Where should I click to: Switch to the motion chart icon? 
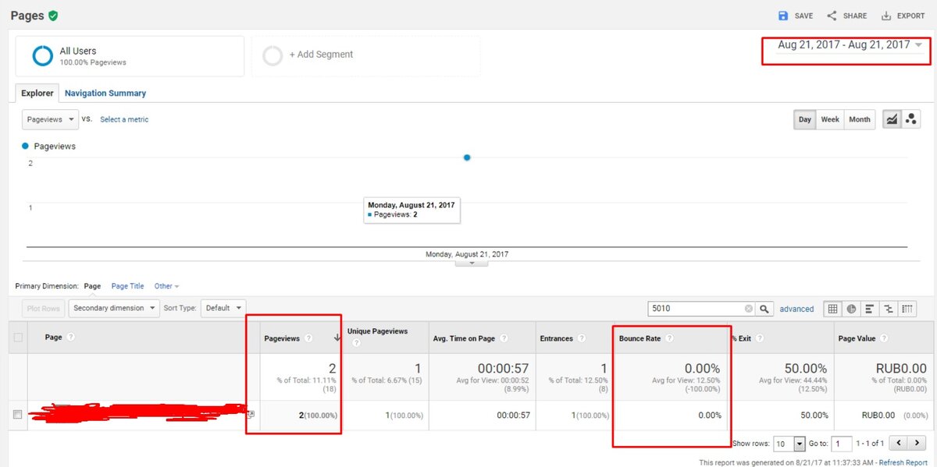pos(910,119)
